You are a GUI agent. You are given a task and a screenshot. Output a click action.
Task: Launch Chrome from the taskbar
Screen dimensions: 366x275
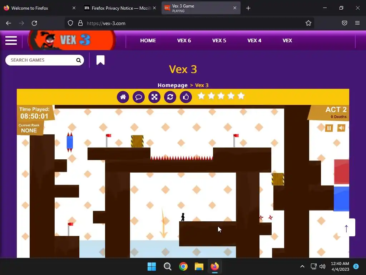tap(183, 266)
